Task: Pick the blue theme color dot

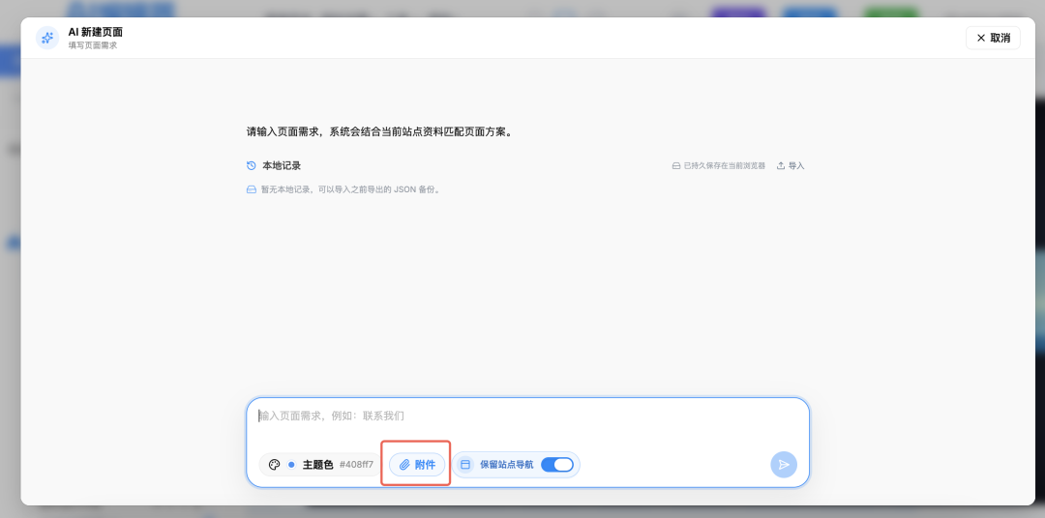Action: (x=291, y=465)
